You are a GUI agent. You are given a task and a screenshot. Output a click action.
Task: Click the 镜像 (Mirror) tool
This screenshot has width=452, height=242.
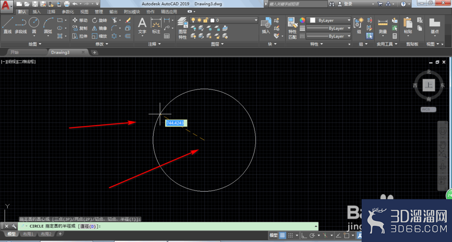coord(99,28)
